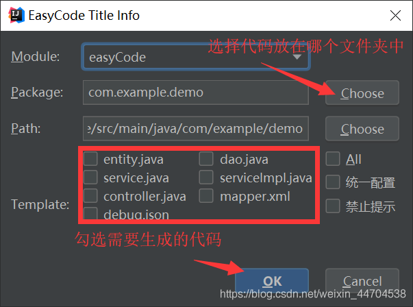
Task: Click Choose button next to Package
Action: point(362,93)
